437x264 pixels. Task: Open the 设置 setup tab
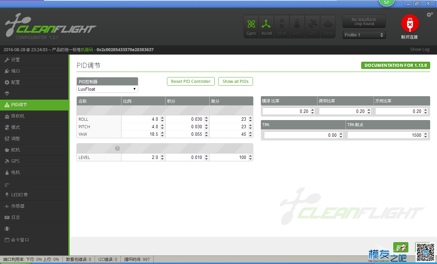[34, 60]
